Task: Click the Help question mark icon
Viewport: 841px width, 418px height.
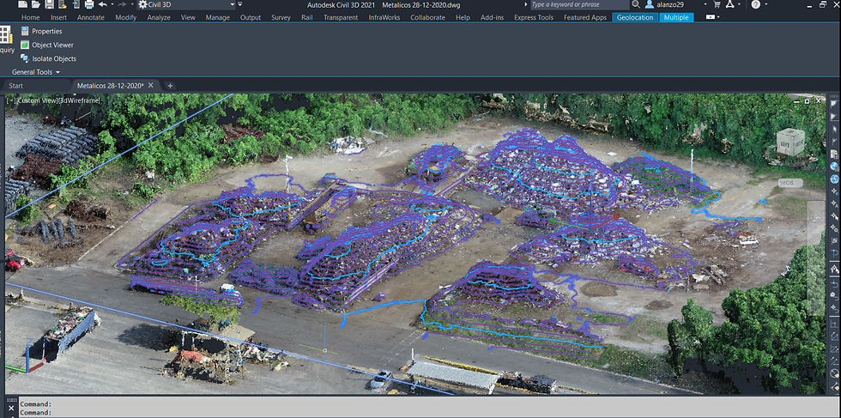Action: pyautogui.click(x=756, y=4)
